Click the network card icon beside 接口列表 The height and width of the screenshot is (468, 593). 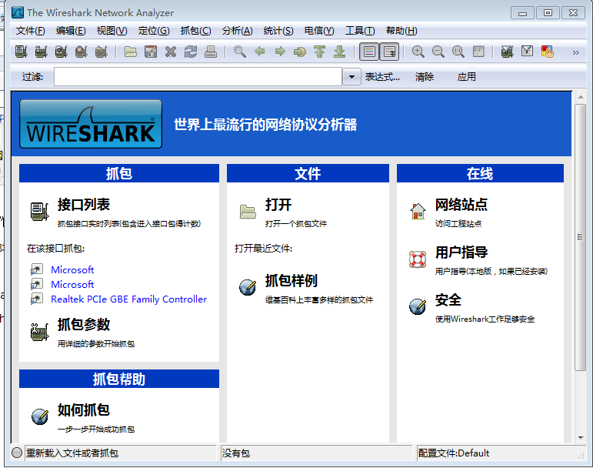40,211
